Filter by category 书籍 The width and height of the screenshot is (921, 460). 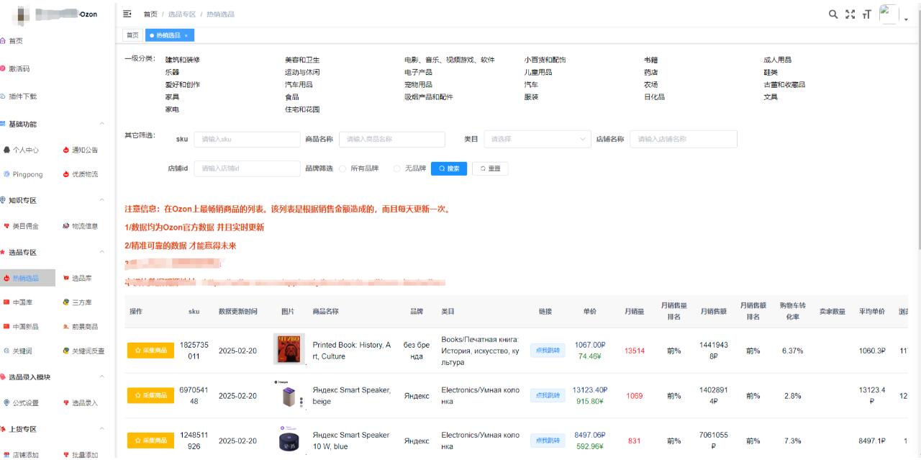pyautogui.click(x=650, y=60)
